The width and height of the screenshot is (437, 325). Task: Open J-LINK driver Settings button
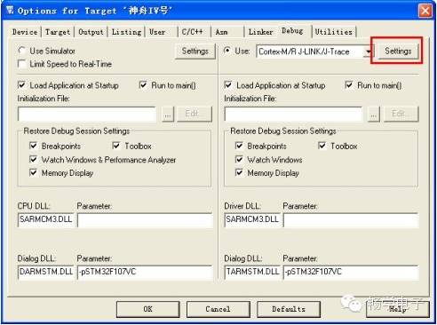(x=398, y=52)
